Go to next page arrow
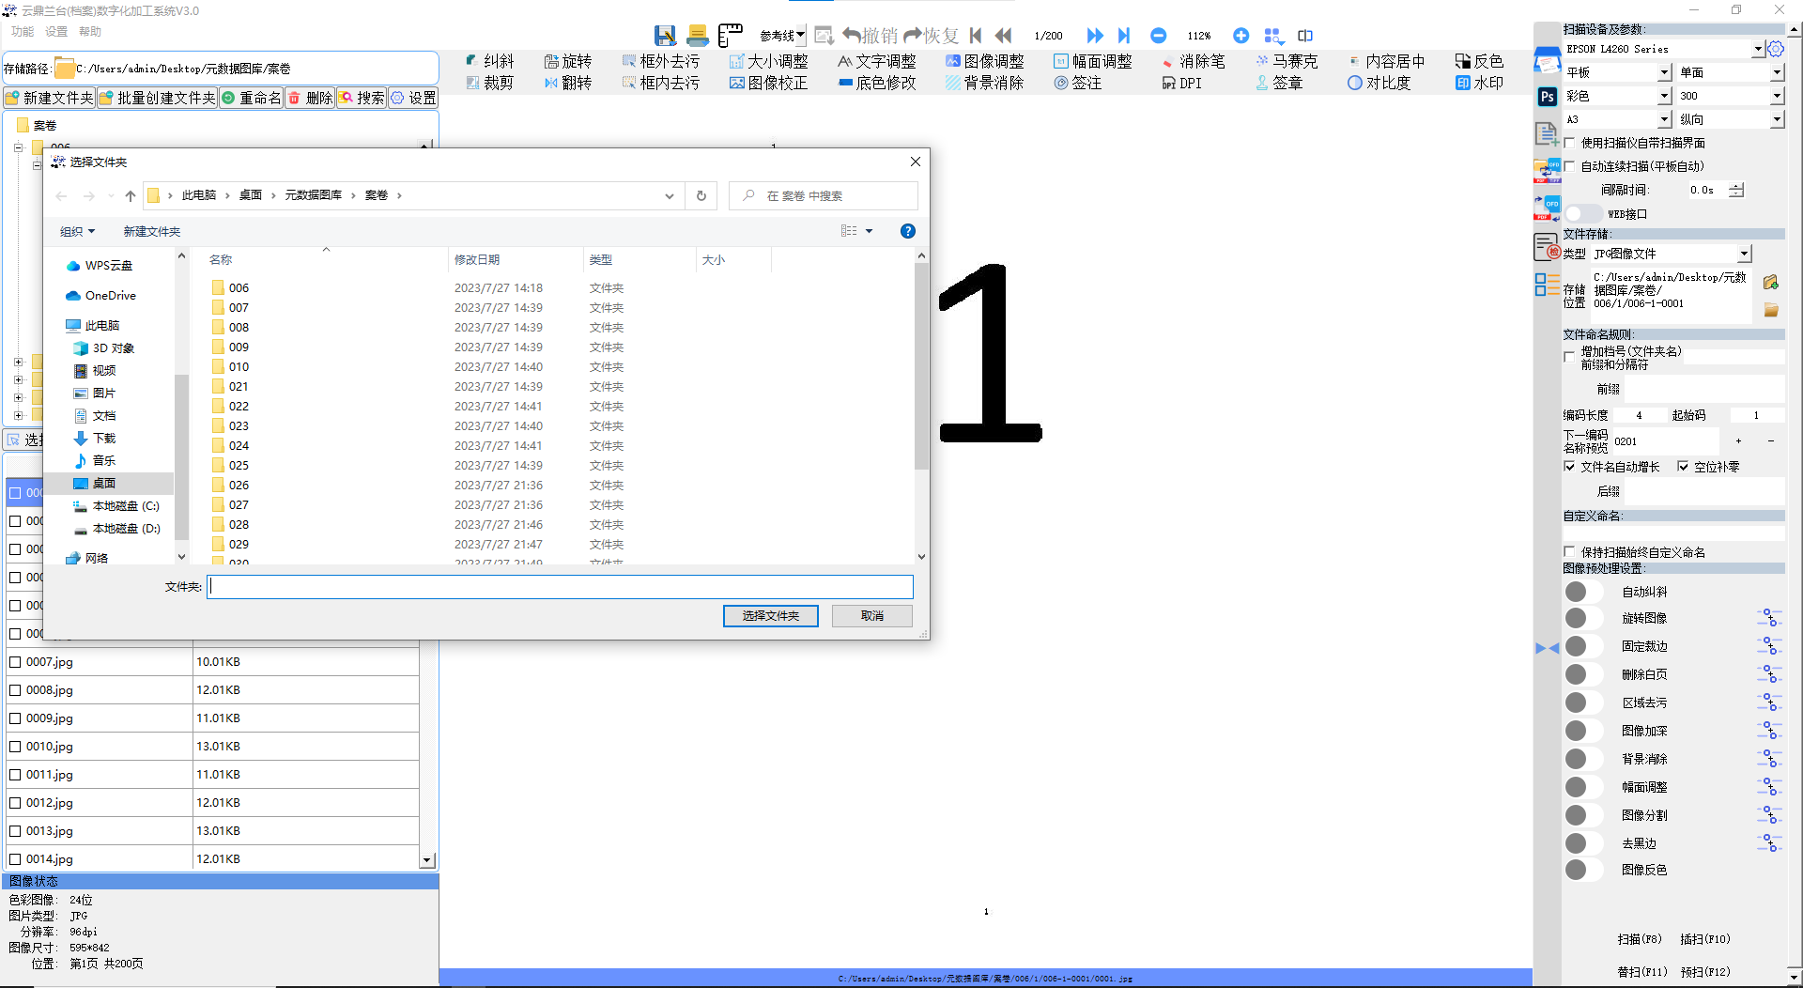Viewport: 1803px width, 988px height. tap(1094, 36)
